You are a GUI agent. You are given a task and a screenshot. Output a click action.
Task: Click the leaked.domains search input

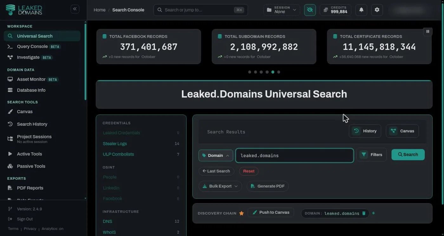pyautogui.click(x=295, y=156)
